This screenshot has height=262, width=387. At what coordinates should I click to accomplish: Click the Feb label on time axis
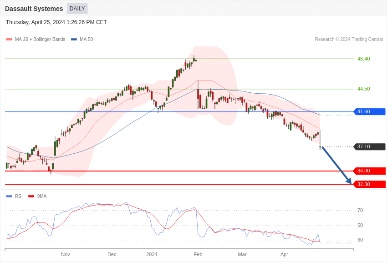click(198, 254)
